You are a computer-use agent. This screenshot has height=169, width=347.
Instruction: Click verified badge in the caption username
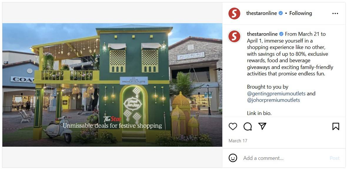(x=281, y=34)
